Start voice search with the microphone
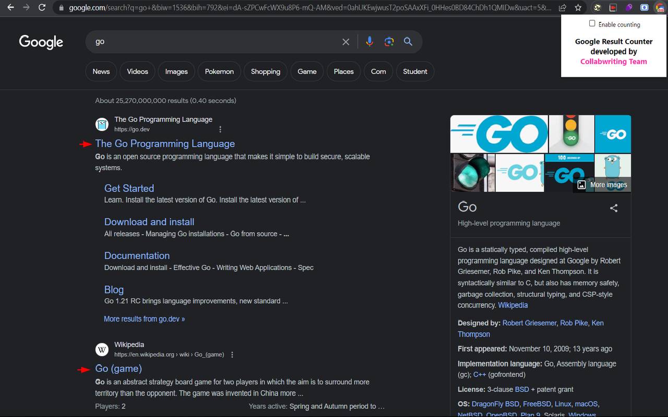Screen dimensions: 668x417 [369, 42]
